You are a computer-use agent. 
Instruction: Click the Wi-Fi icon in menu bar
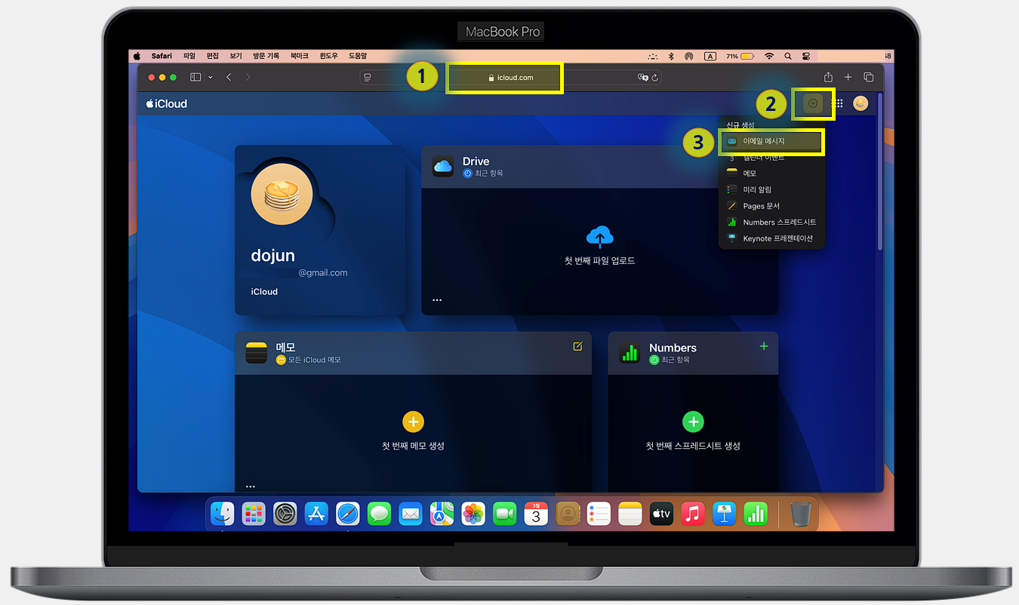coord(769,56)
